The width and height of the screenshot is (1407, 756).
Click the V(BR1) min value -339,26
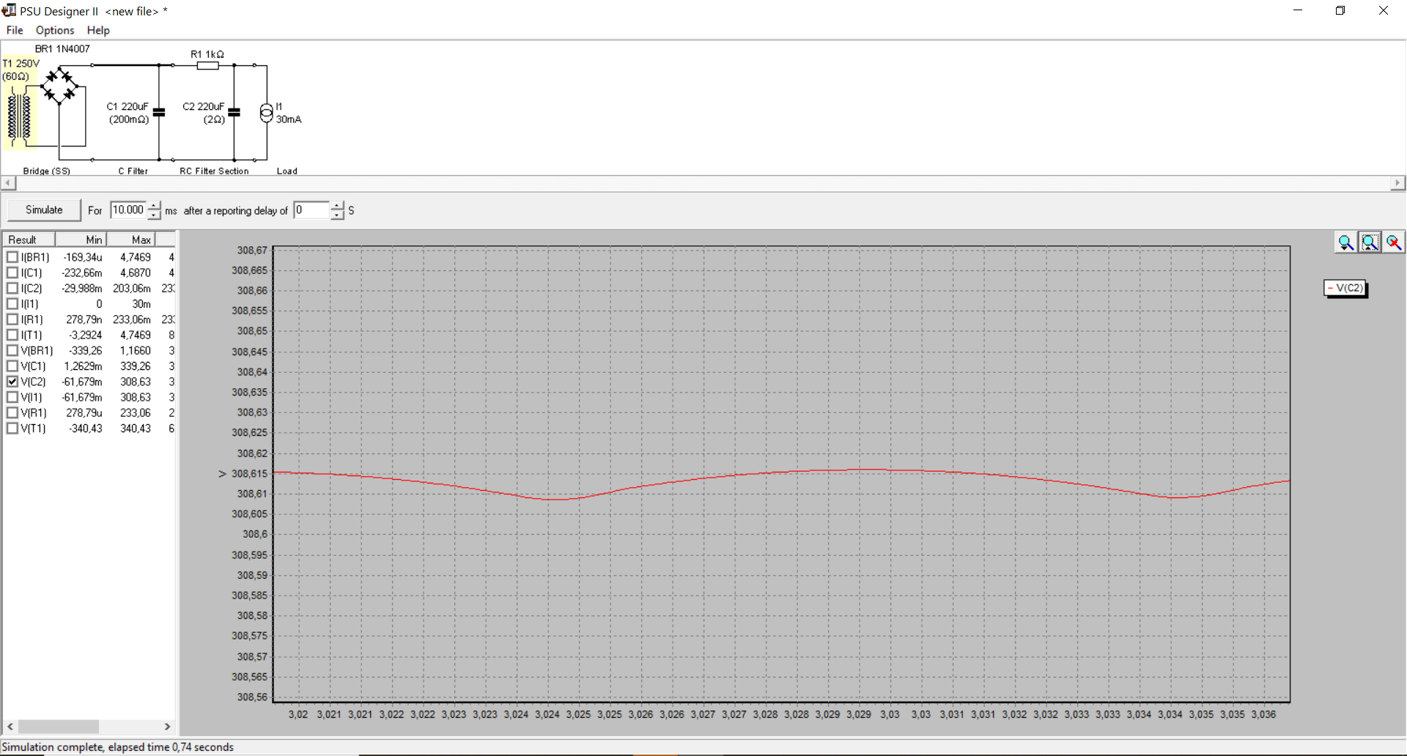click(86, 350)
